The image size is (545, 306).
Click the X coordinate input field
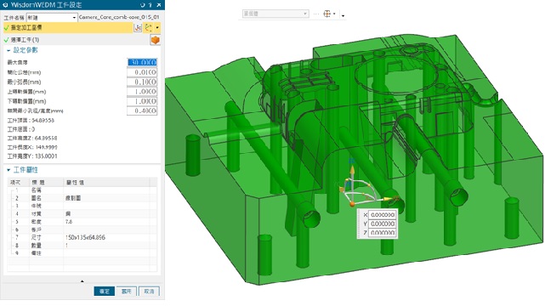[x=382, y=215]
